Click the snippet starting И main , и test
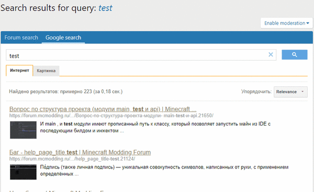The width and height of the screenshot is (314, 192). [x=155, y=127]
